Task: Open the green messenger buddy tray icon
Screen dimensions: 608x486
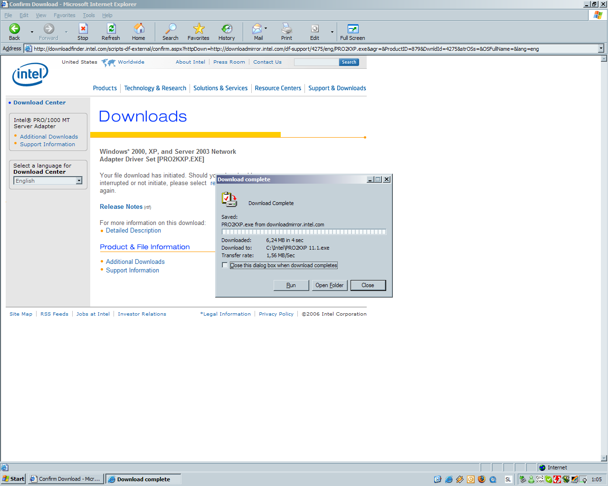Action: (x=531, y=479)
